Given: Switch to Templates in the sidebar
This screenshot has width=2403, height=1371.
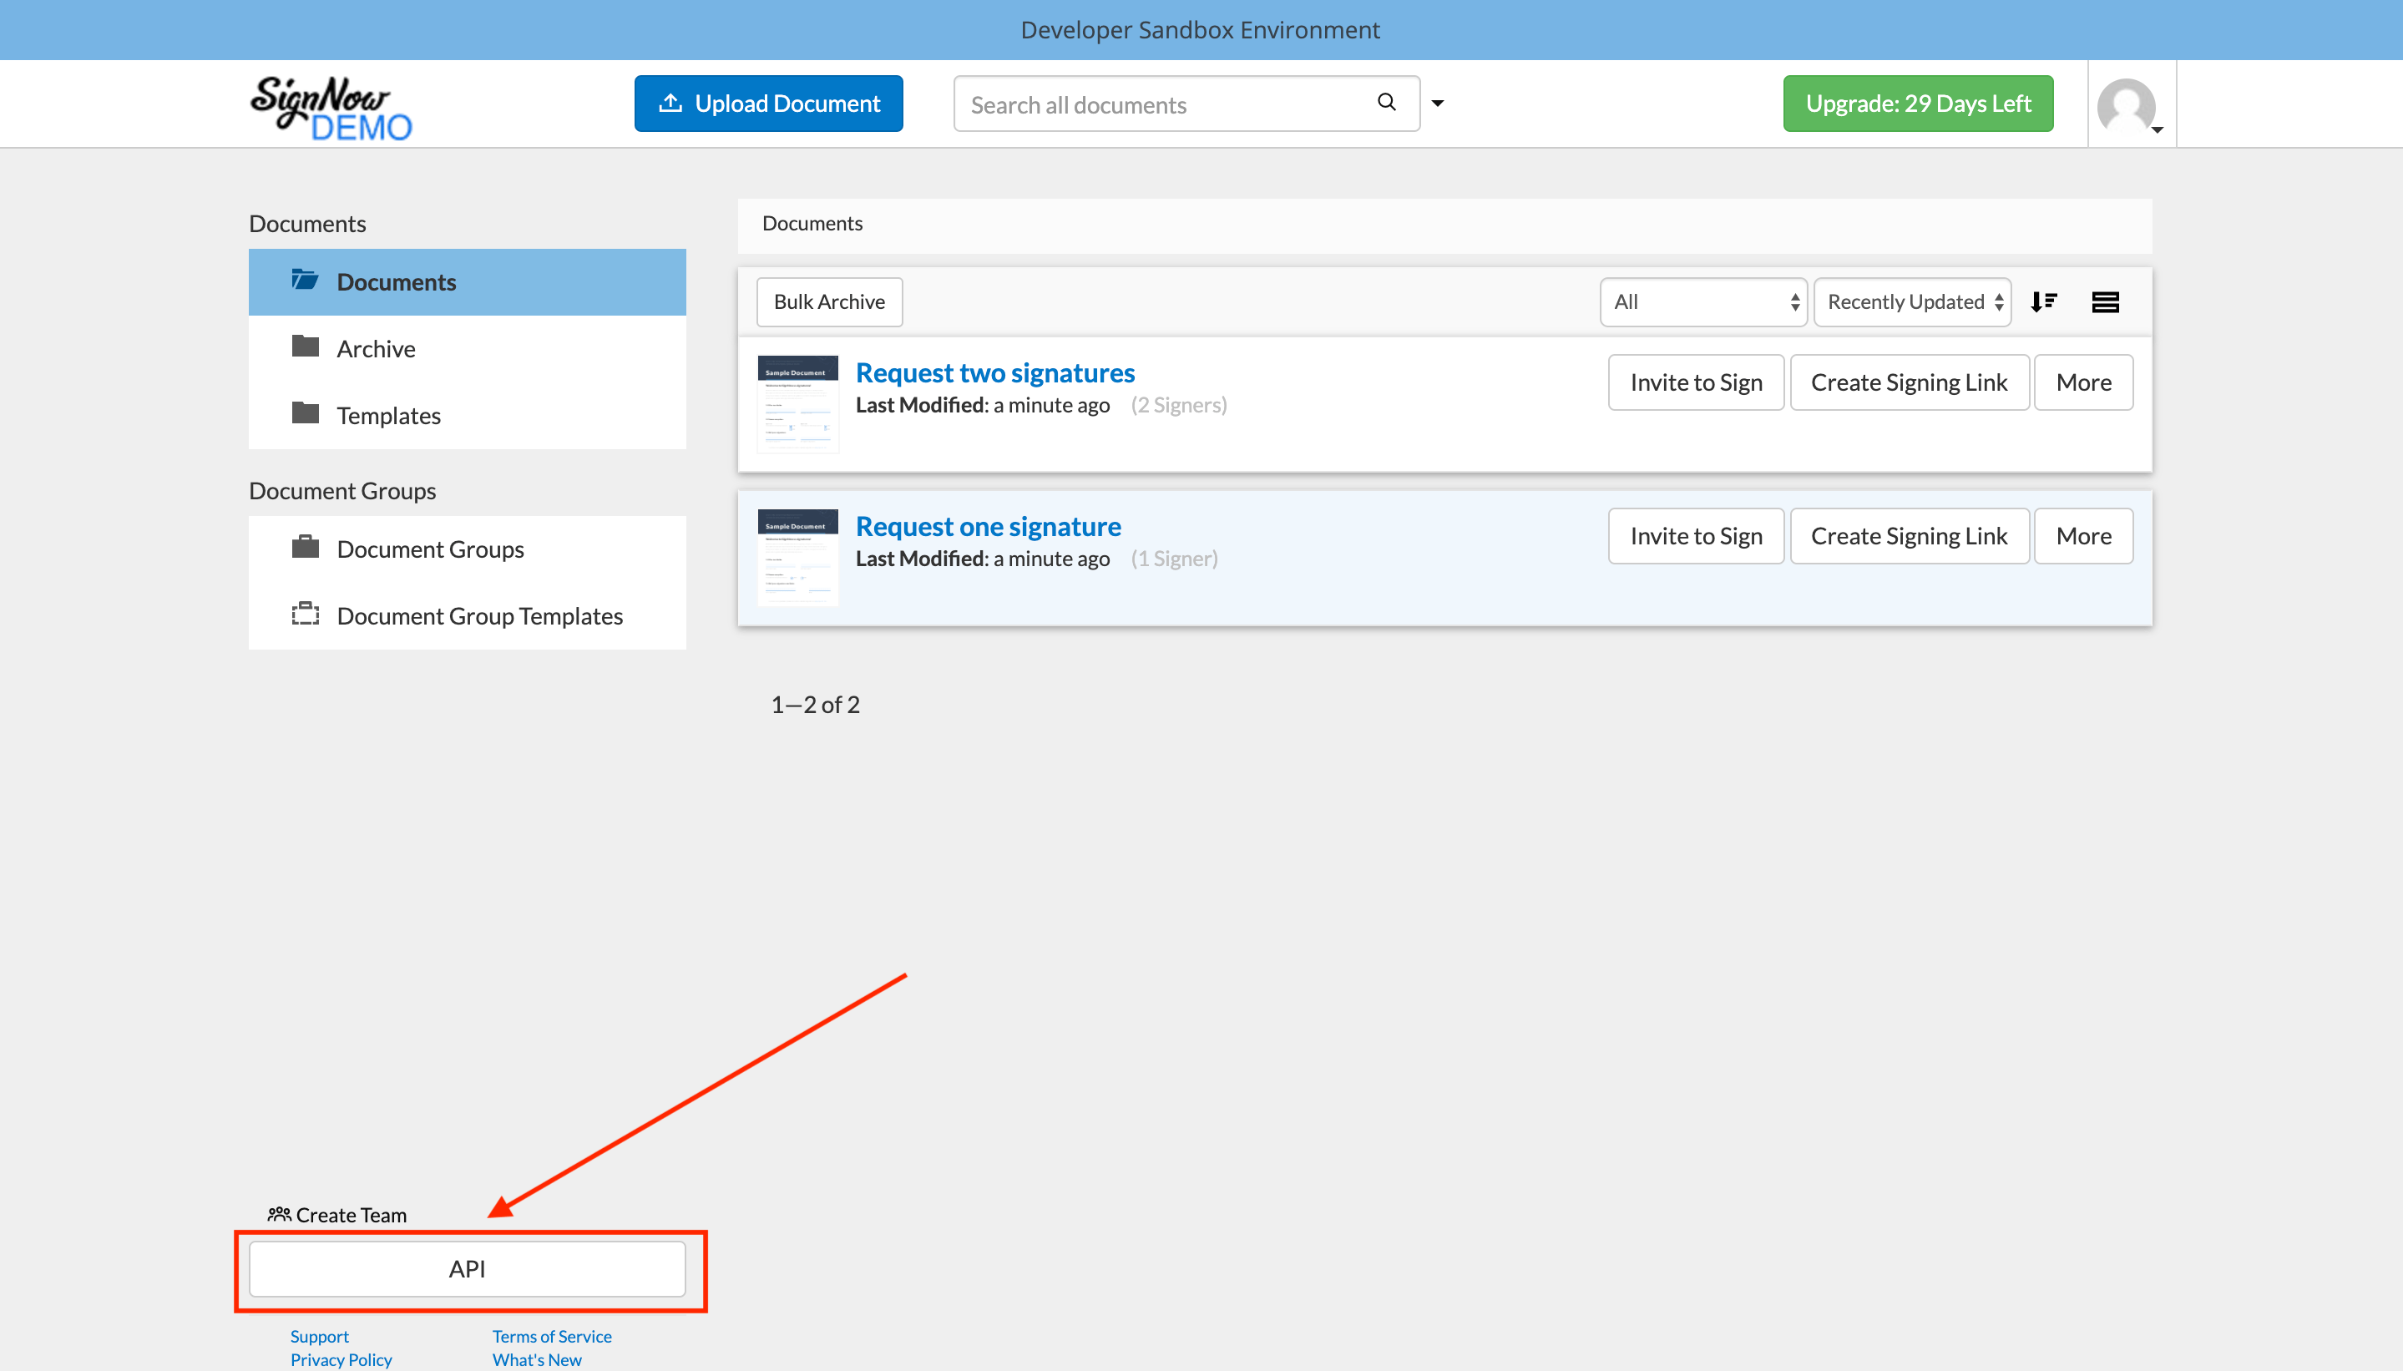Looking at the screenshot, I should click(x=388, y=414).
